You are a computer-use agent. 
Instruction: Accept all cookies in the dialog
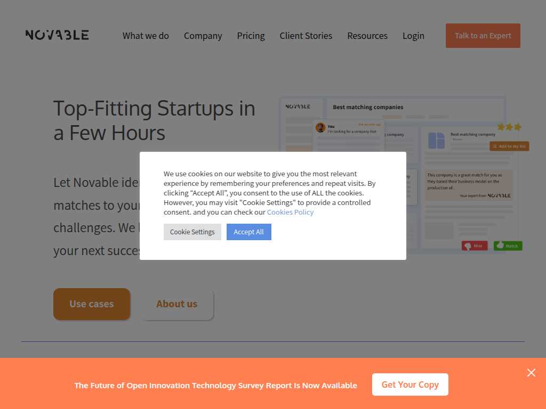[x=248, y=232]
